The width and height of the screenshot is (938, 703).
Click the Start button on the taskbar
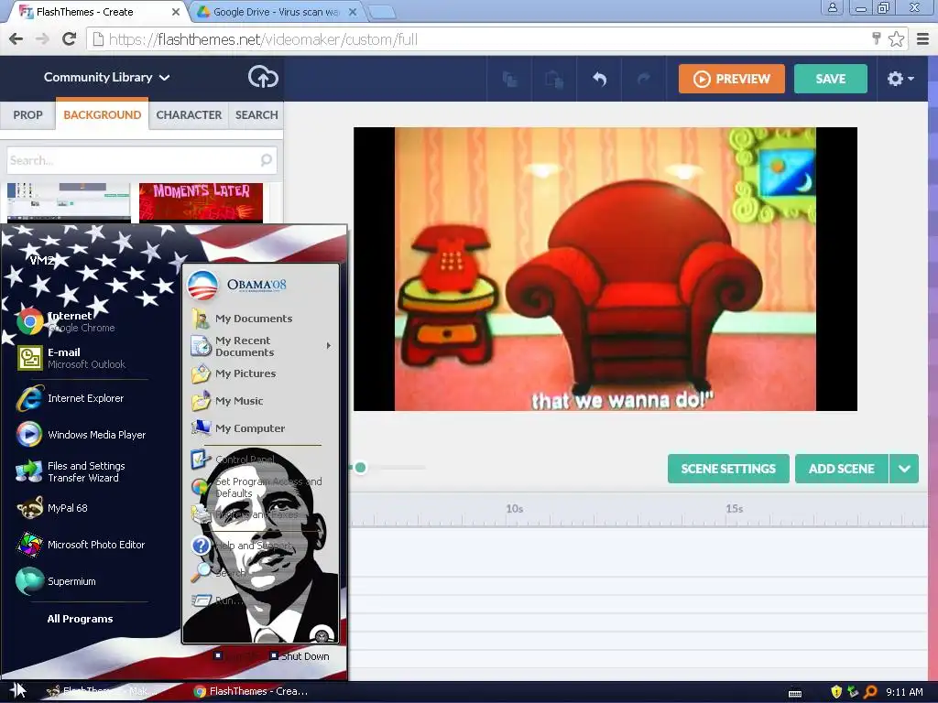(17, 691)
